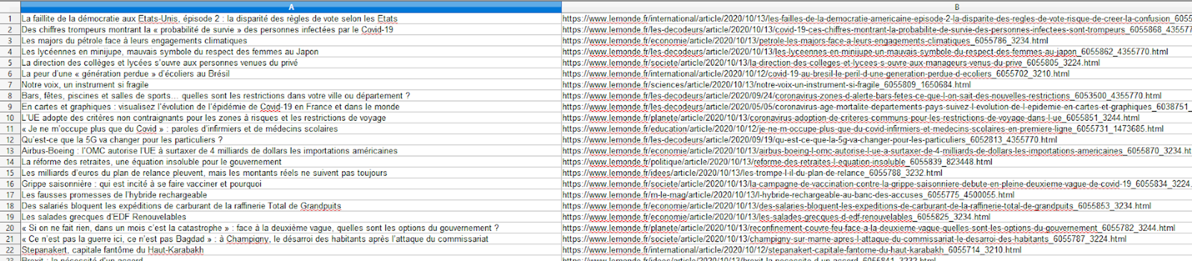The height and width of the screenshot is (261, 1192).
Task: Click URL cell 'coronavirus-adoption-de-criteres-communs'
Action: coord(877,118)
